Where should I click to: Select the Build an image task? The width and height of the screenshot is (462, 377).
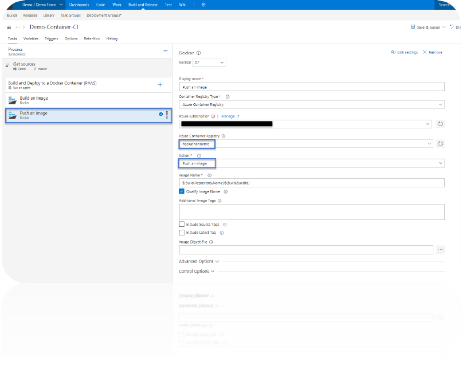(x=89, y=100)
